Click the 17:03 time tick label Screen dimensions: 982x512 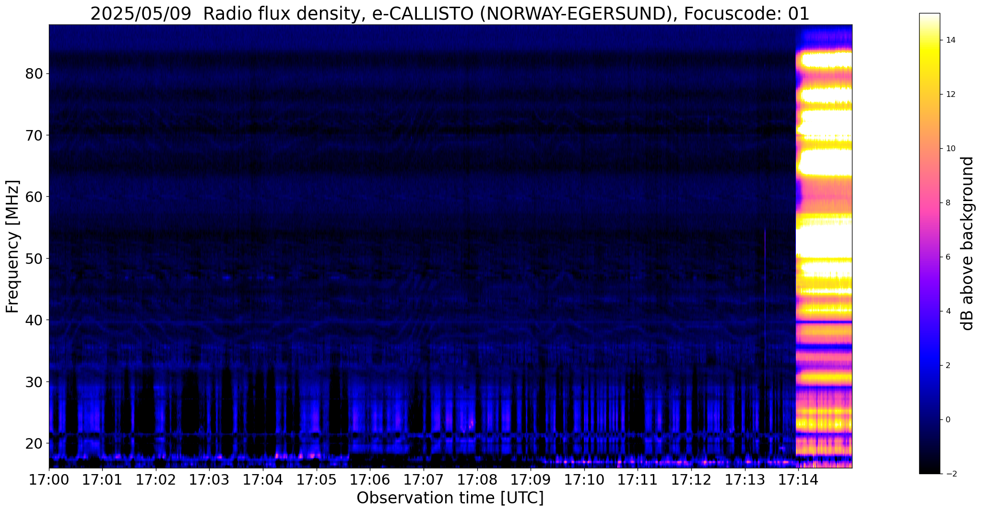click(209, 479)
